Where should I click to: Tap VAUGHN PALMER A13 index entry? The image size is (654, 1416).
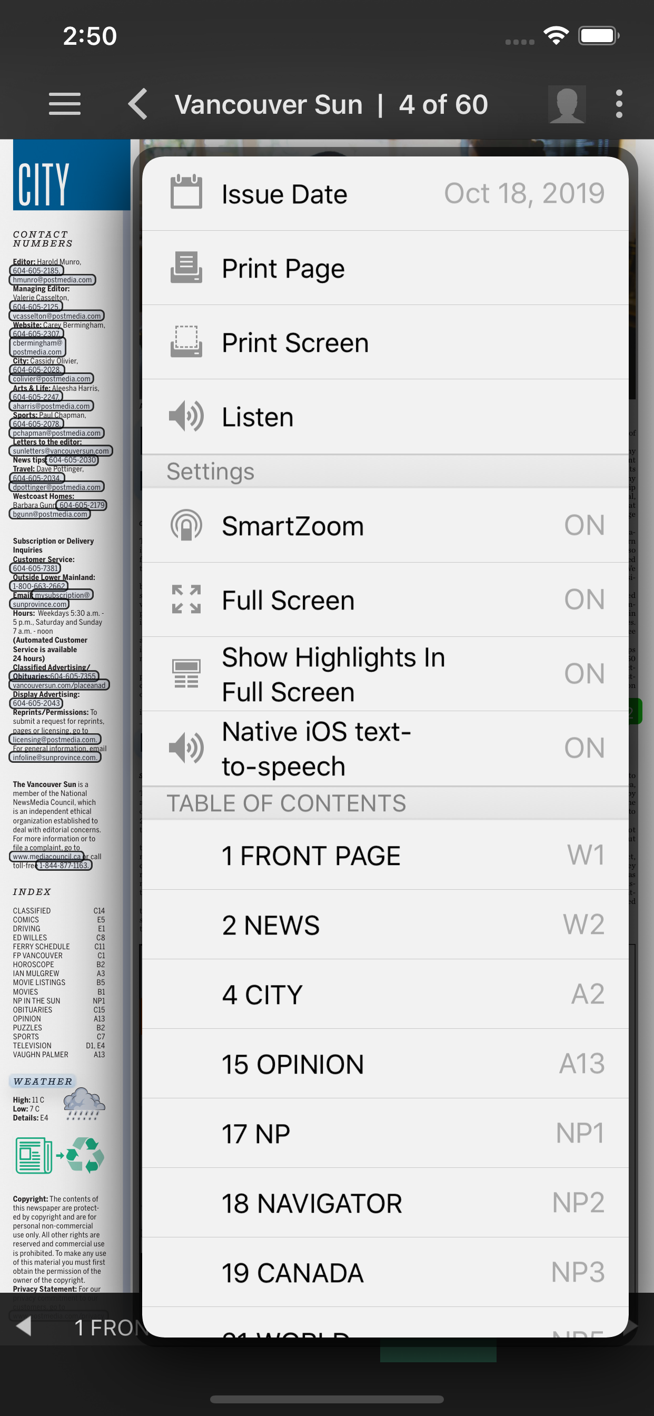click(x=59, y=1055)
